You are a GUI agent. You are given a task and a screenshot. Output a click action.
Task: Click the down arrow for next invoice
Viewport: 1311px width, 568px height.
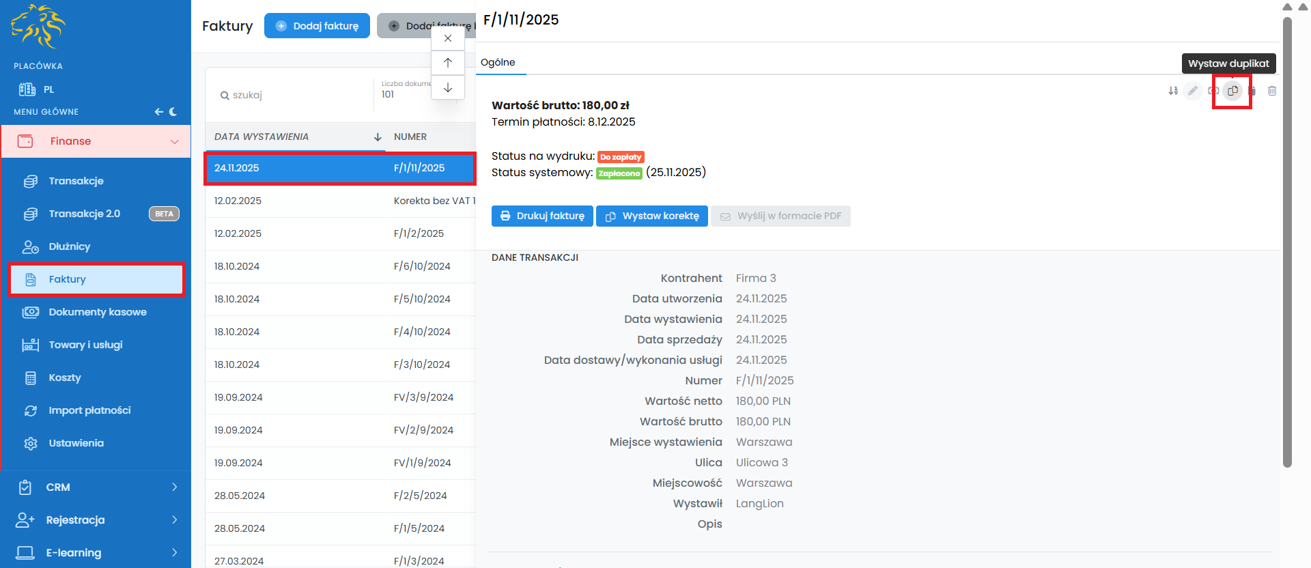448,87
